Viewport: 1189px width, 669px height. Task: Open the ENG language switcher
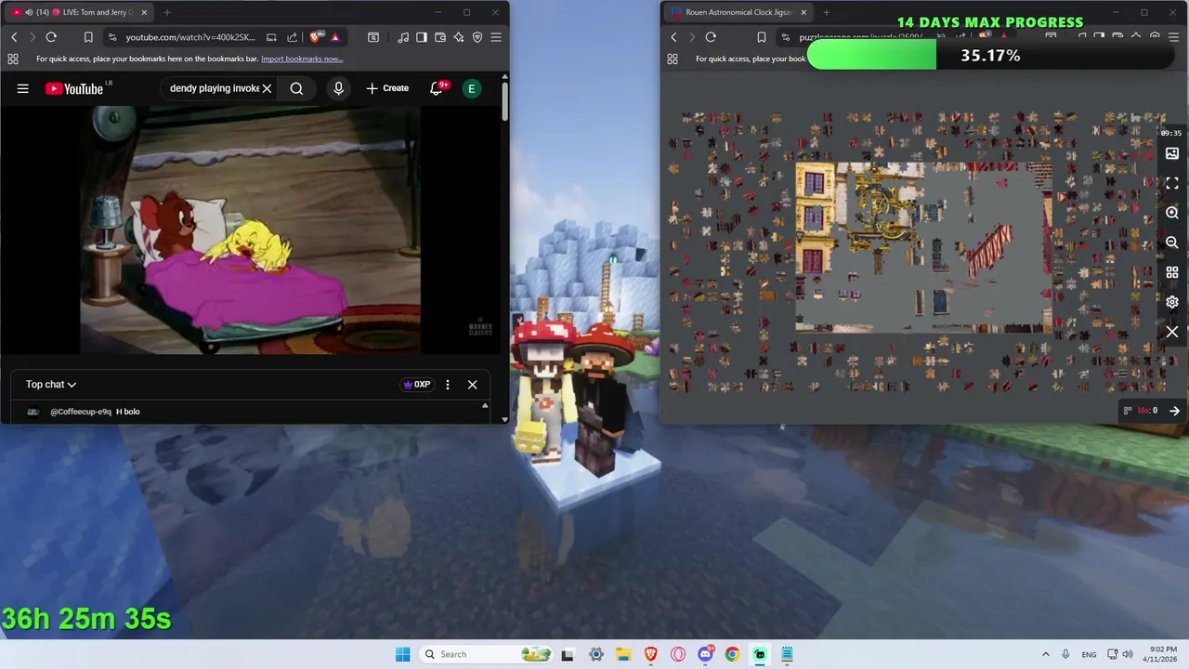pos(1089,654)
